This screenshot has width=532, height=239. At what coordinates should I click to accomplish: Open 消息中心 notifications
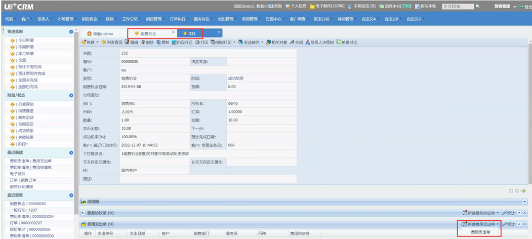(395, 6)
